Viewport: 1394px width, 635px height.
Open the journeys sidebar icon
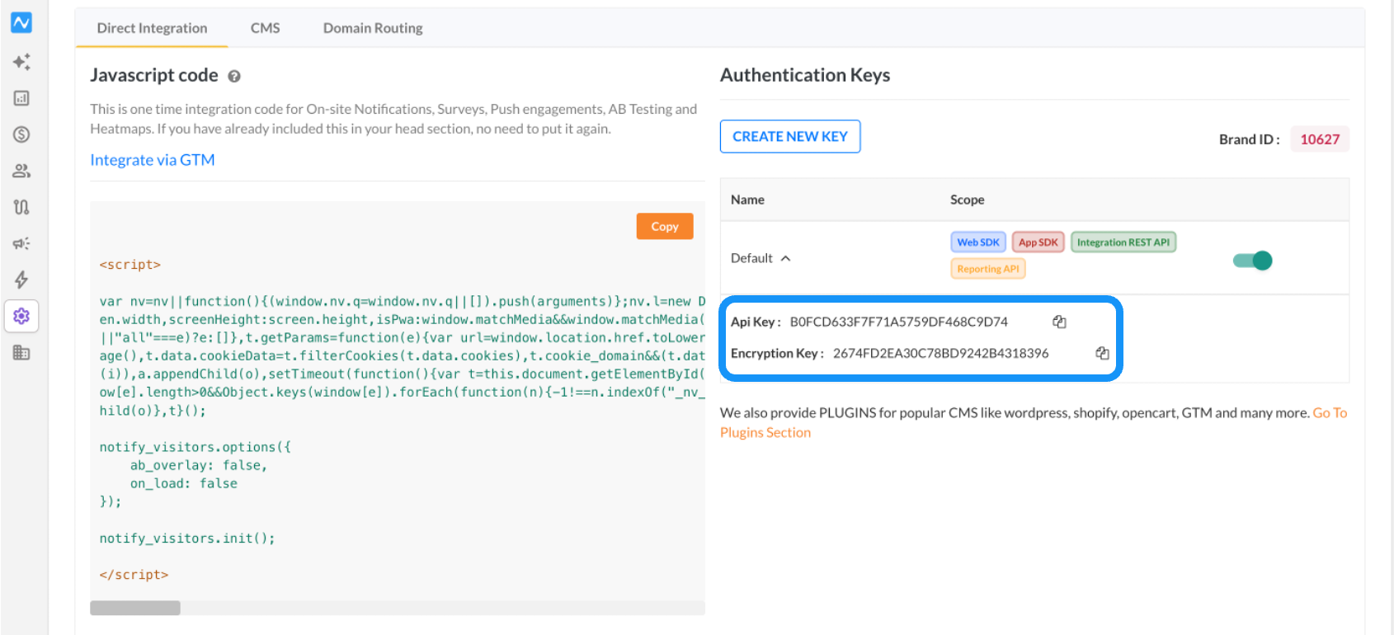(x=21, y=207)
